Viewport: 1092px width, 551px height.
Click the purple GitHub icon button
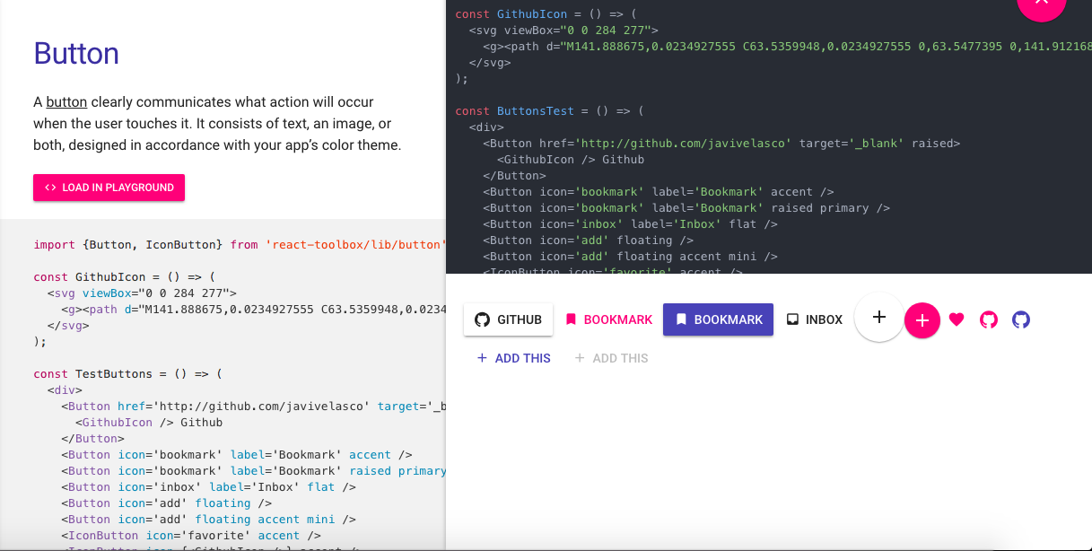(x=1021, y=319)
